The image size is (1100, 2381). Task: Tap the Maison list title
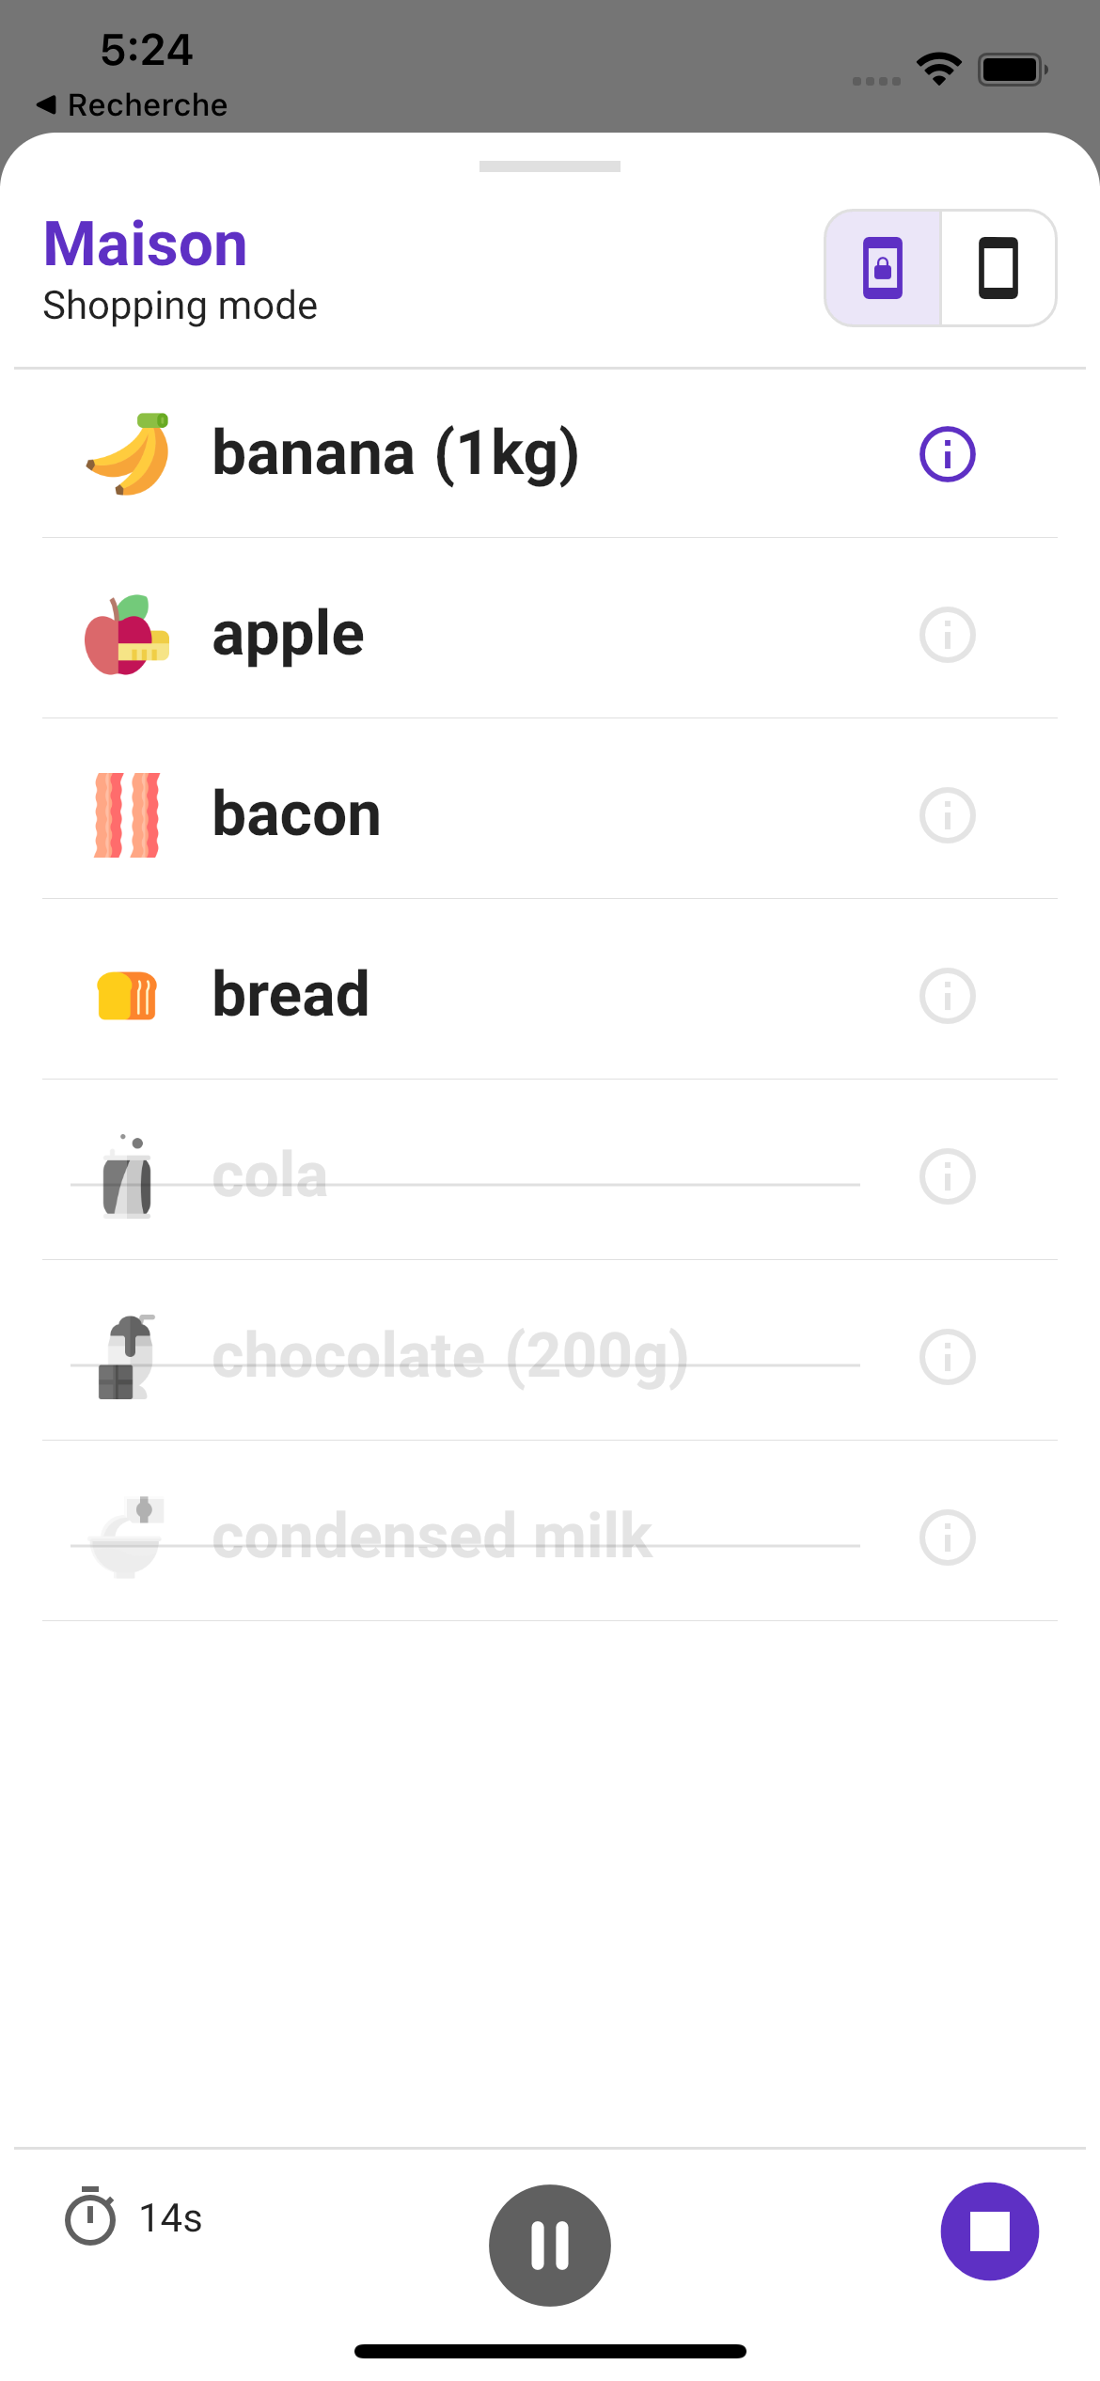click(x=146, y=244)
